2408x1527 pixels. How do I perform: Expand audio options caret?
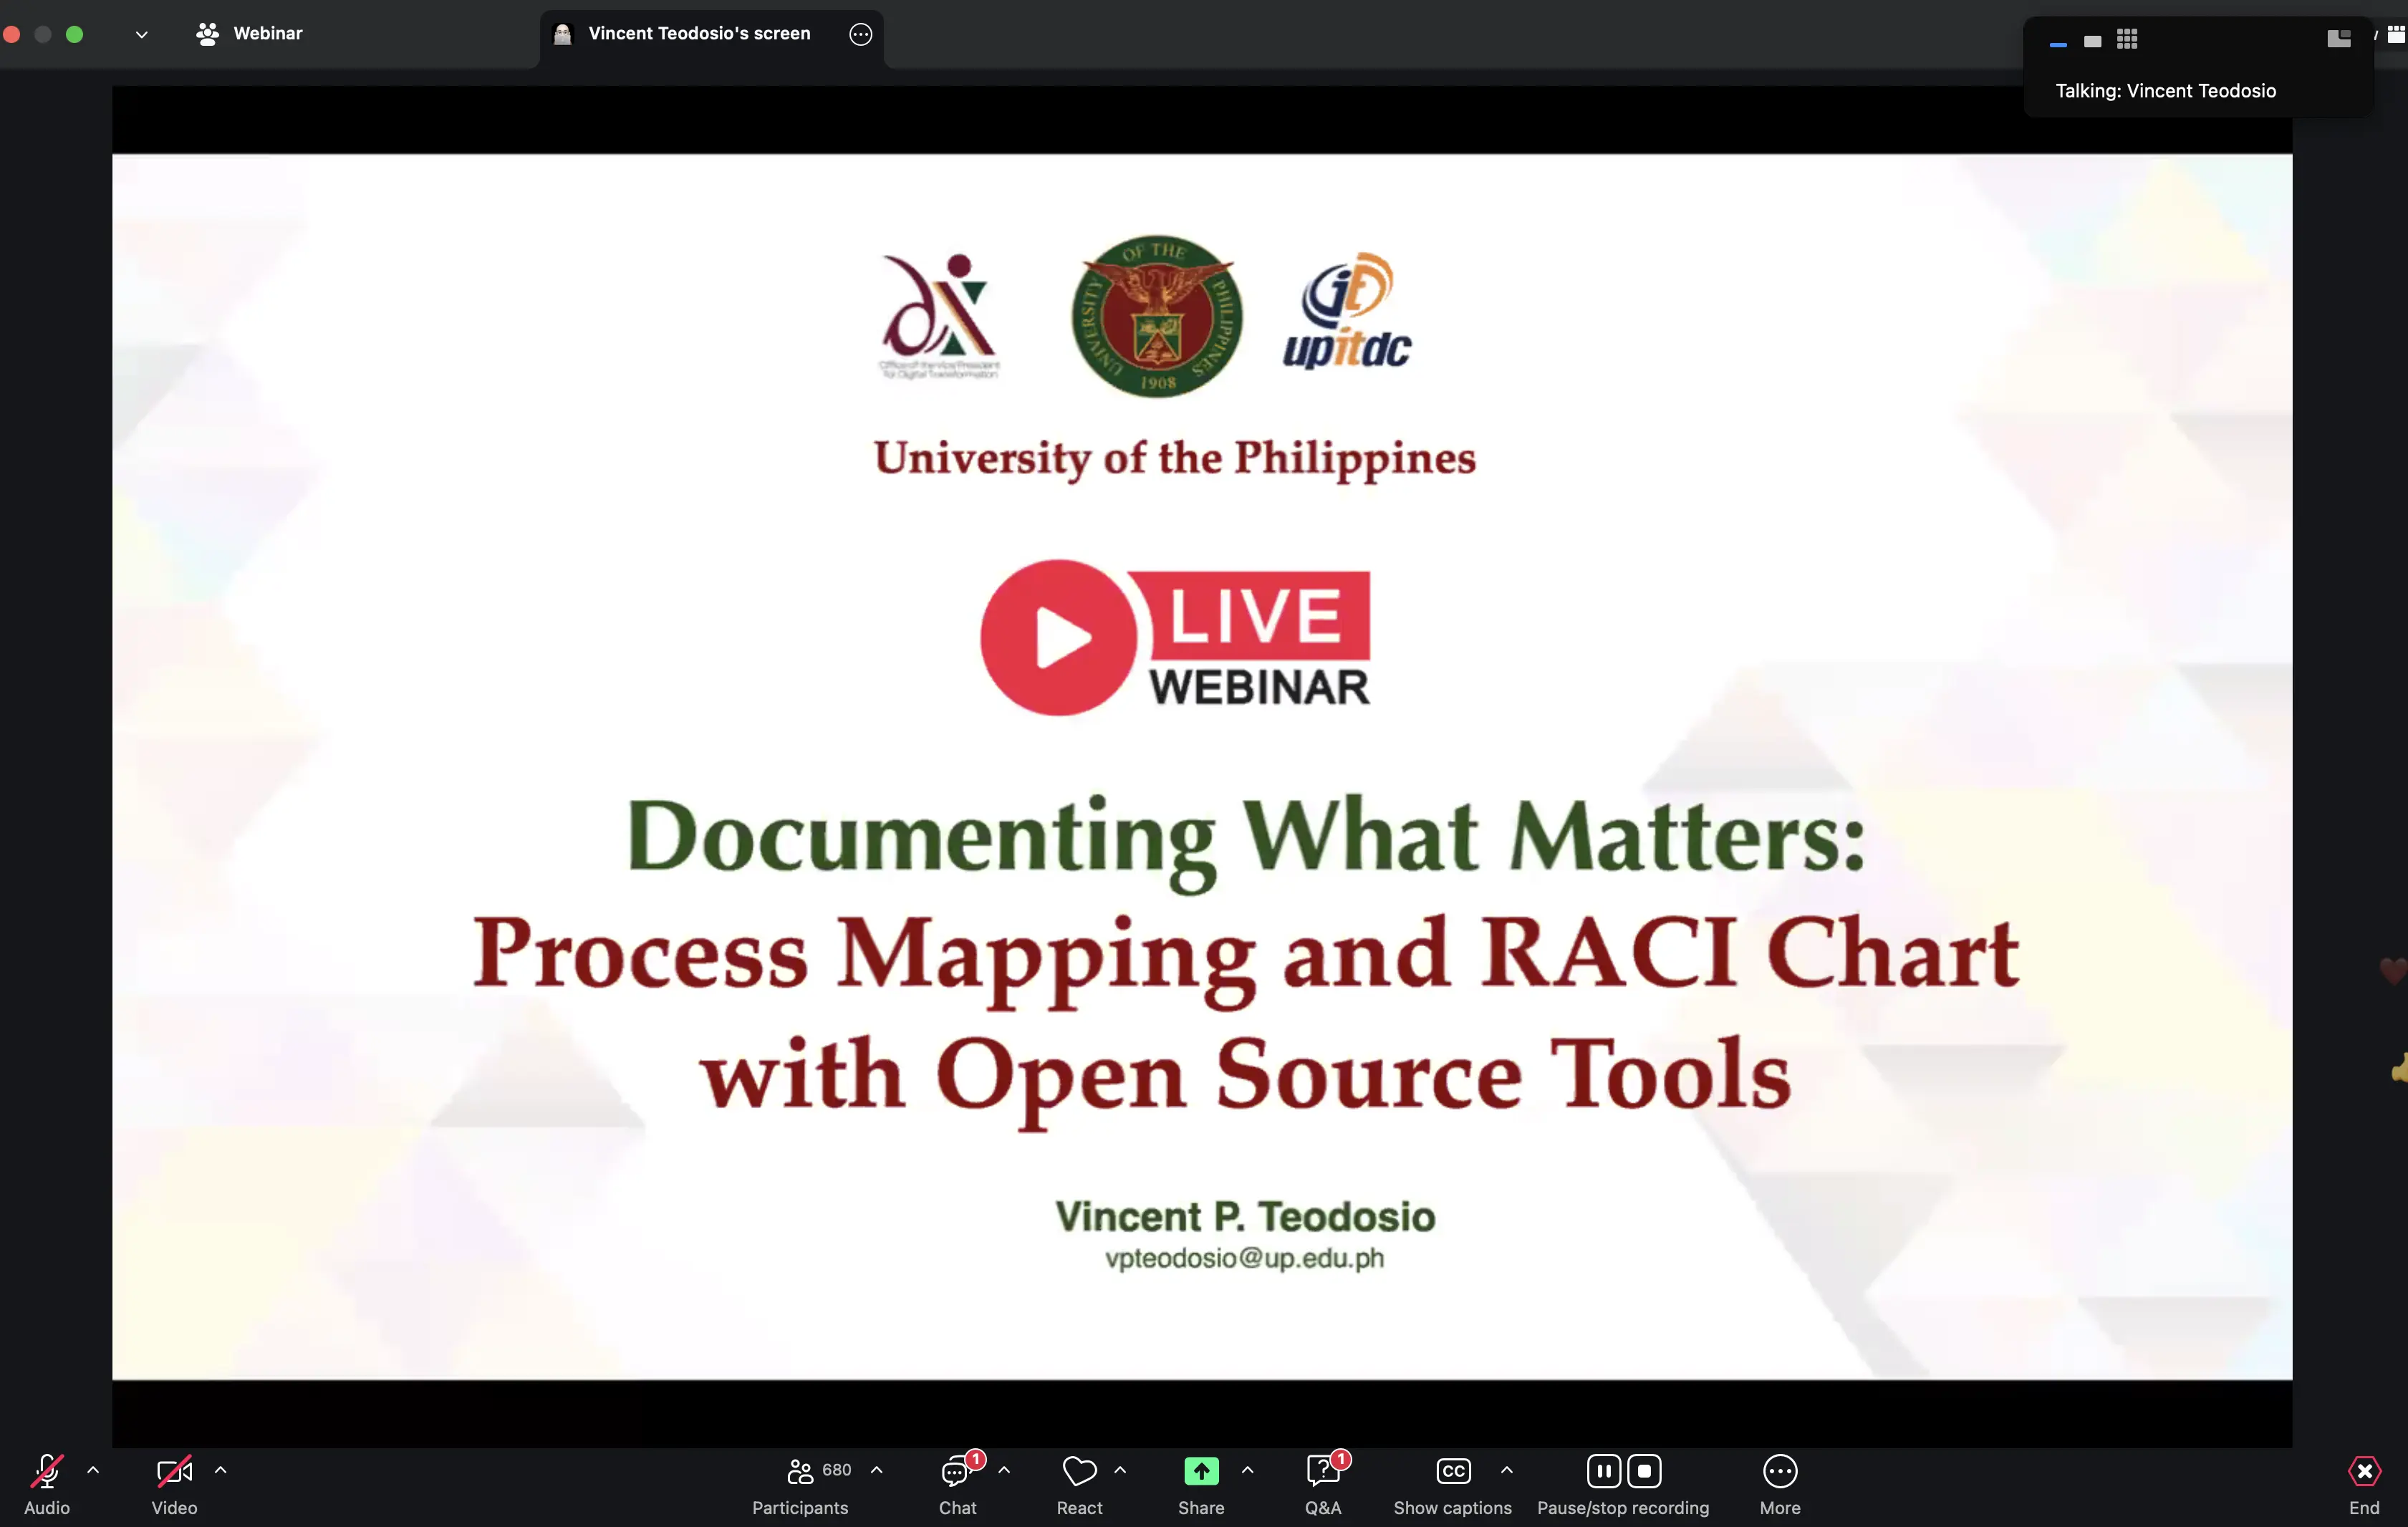[x=93, y=1470]
